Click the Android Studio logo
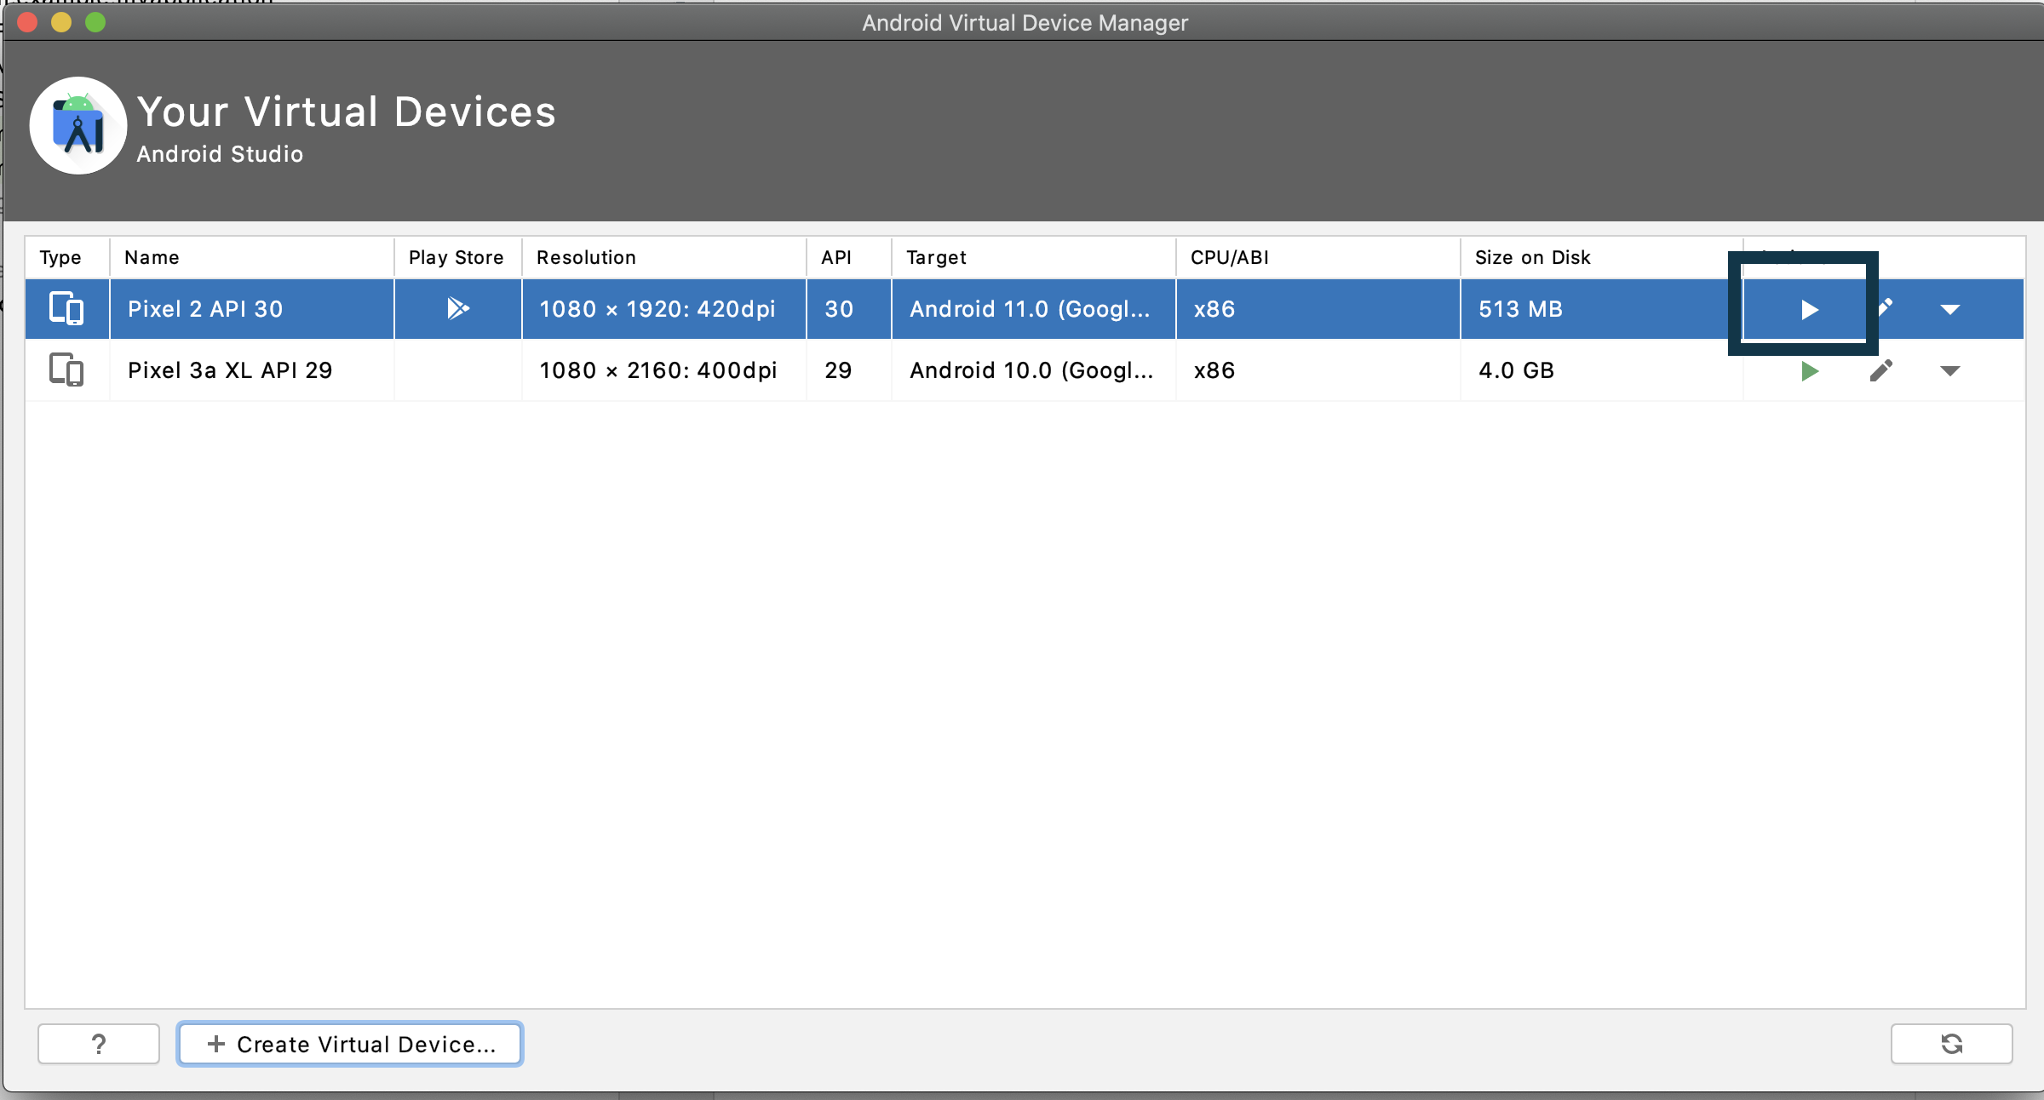This screenshot has height=1100, width=2044. click(78, 126)
